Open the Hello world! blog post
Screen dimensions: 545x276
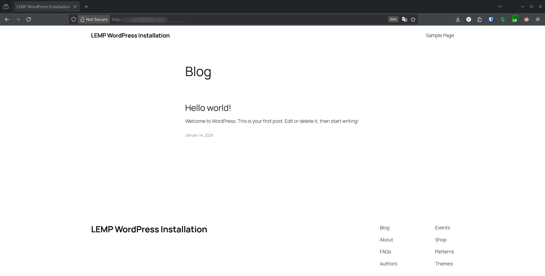(x=208, y=108)
